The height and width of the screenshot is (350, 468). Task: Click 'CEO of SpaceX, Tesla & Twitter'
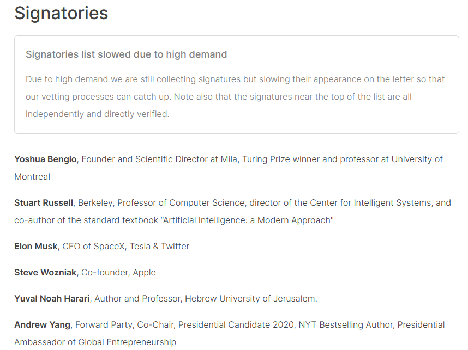tap(126, 246)
